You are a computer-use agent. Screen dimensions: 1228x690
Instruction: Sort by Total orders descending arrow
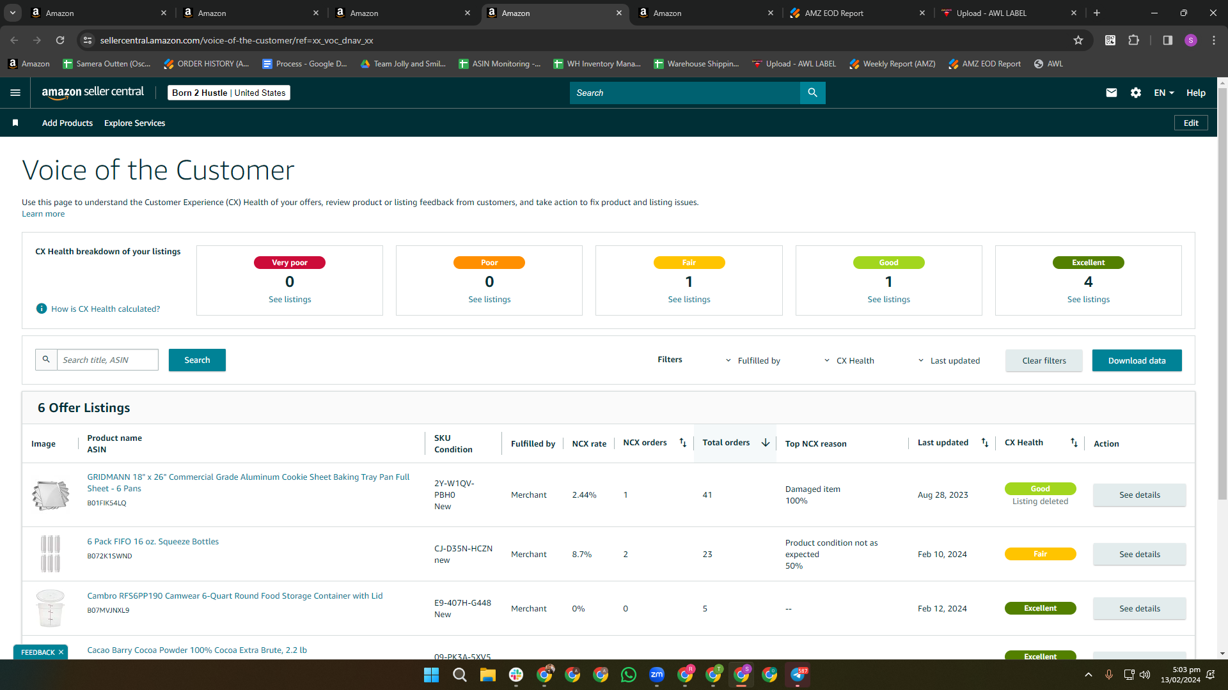(x=766, y=443)
